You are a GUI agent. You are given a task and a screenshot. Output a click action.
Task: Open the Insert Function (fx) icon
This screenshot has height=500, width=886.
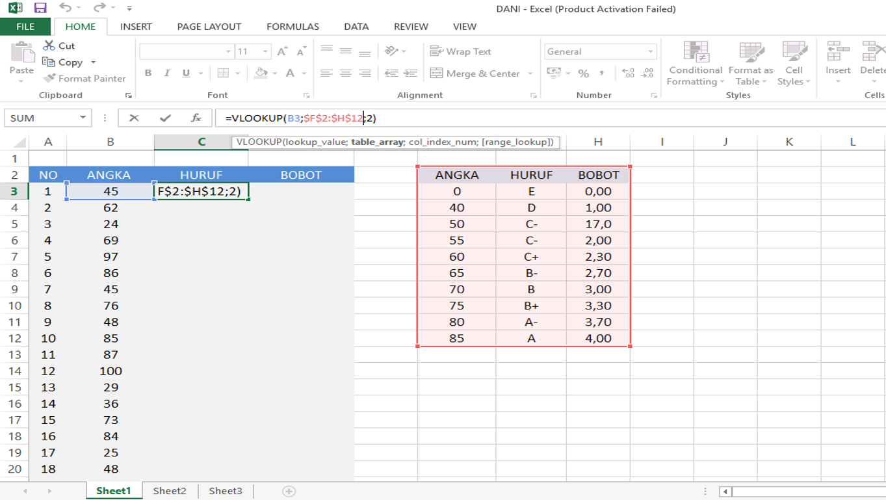click(198, 118)
